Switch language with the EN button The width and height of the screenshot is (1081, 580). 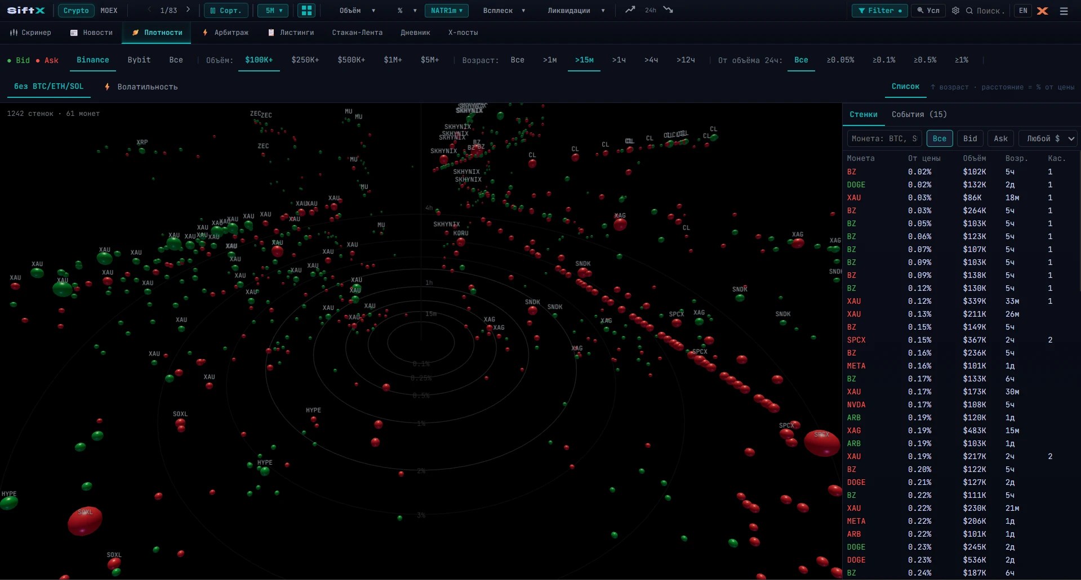point(1023,11)
